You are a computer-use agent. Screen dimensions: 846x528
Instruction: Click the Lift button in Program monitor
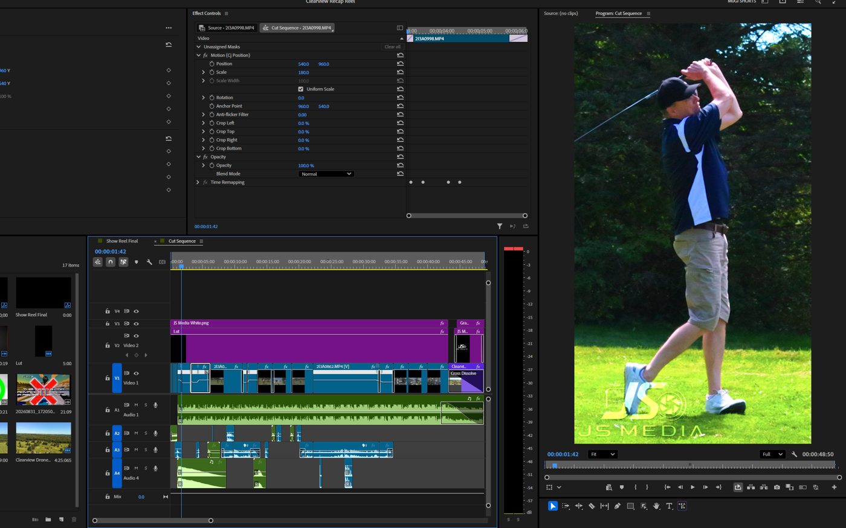click(x=751, y=487)
